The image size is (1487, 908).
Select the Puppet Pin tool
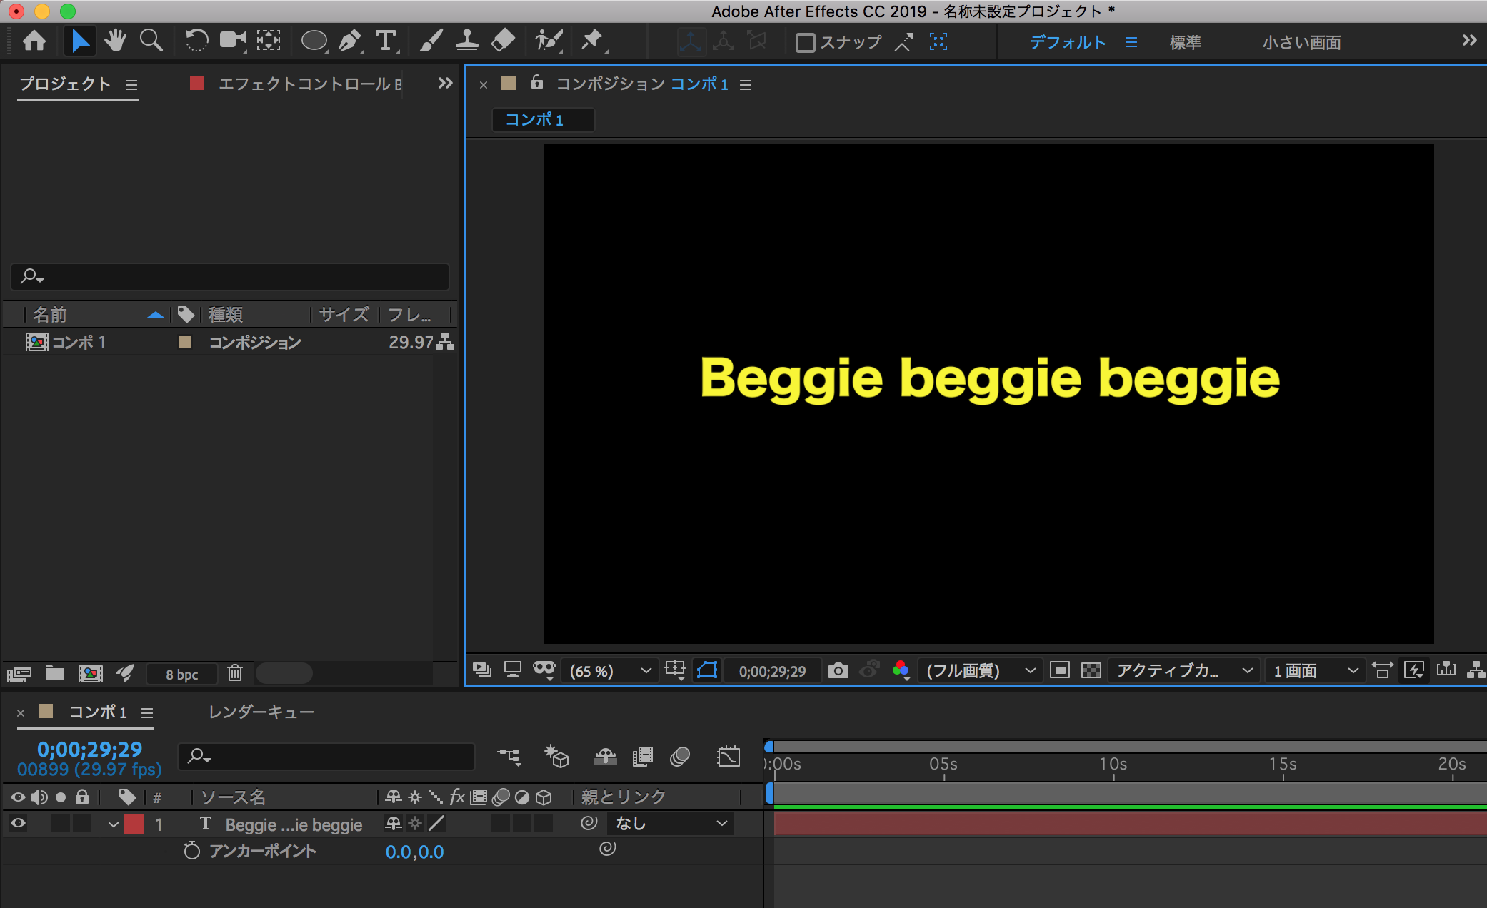592,41
